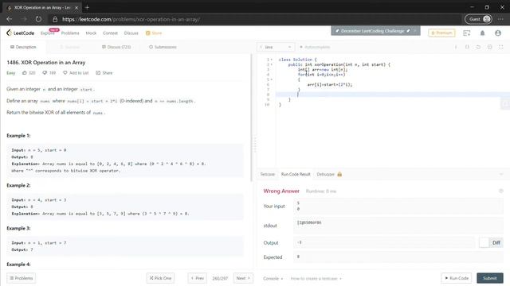Toggle the Autocomplete option
The width and height of the screenshot is (510, 286).
pos(315,47)
